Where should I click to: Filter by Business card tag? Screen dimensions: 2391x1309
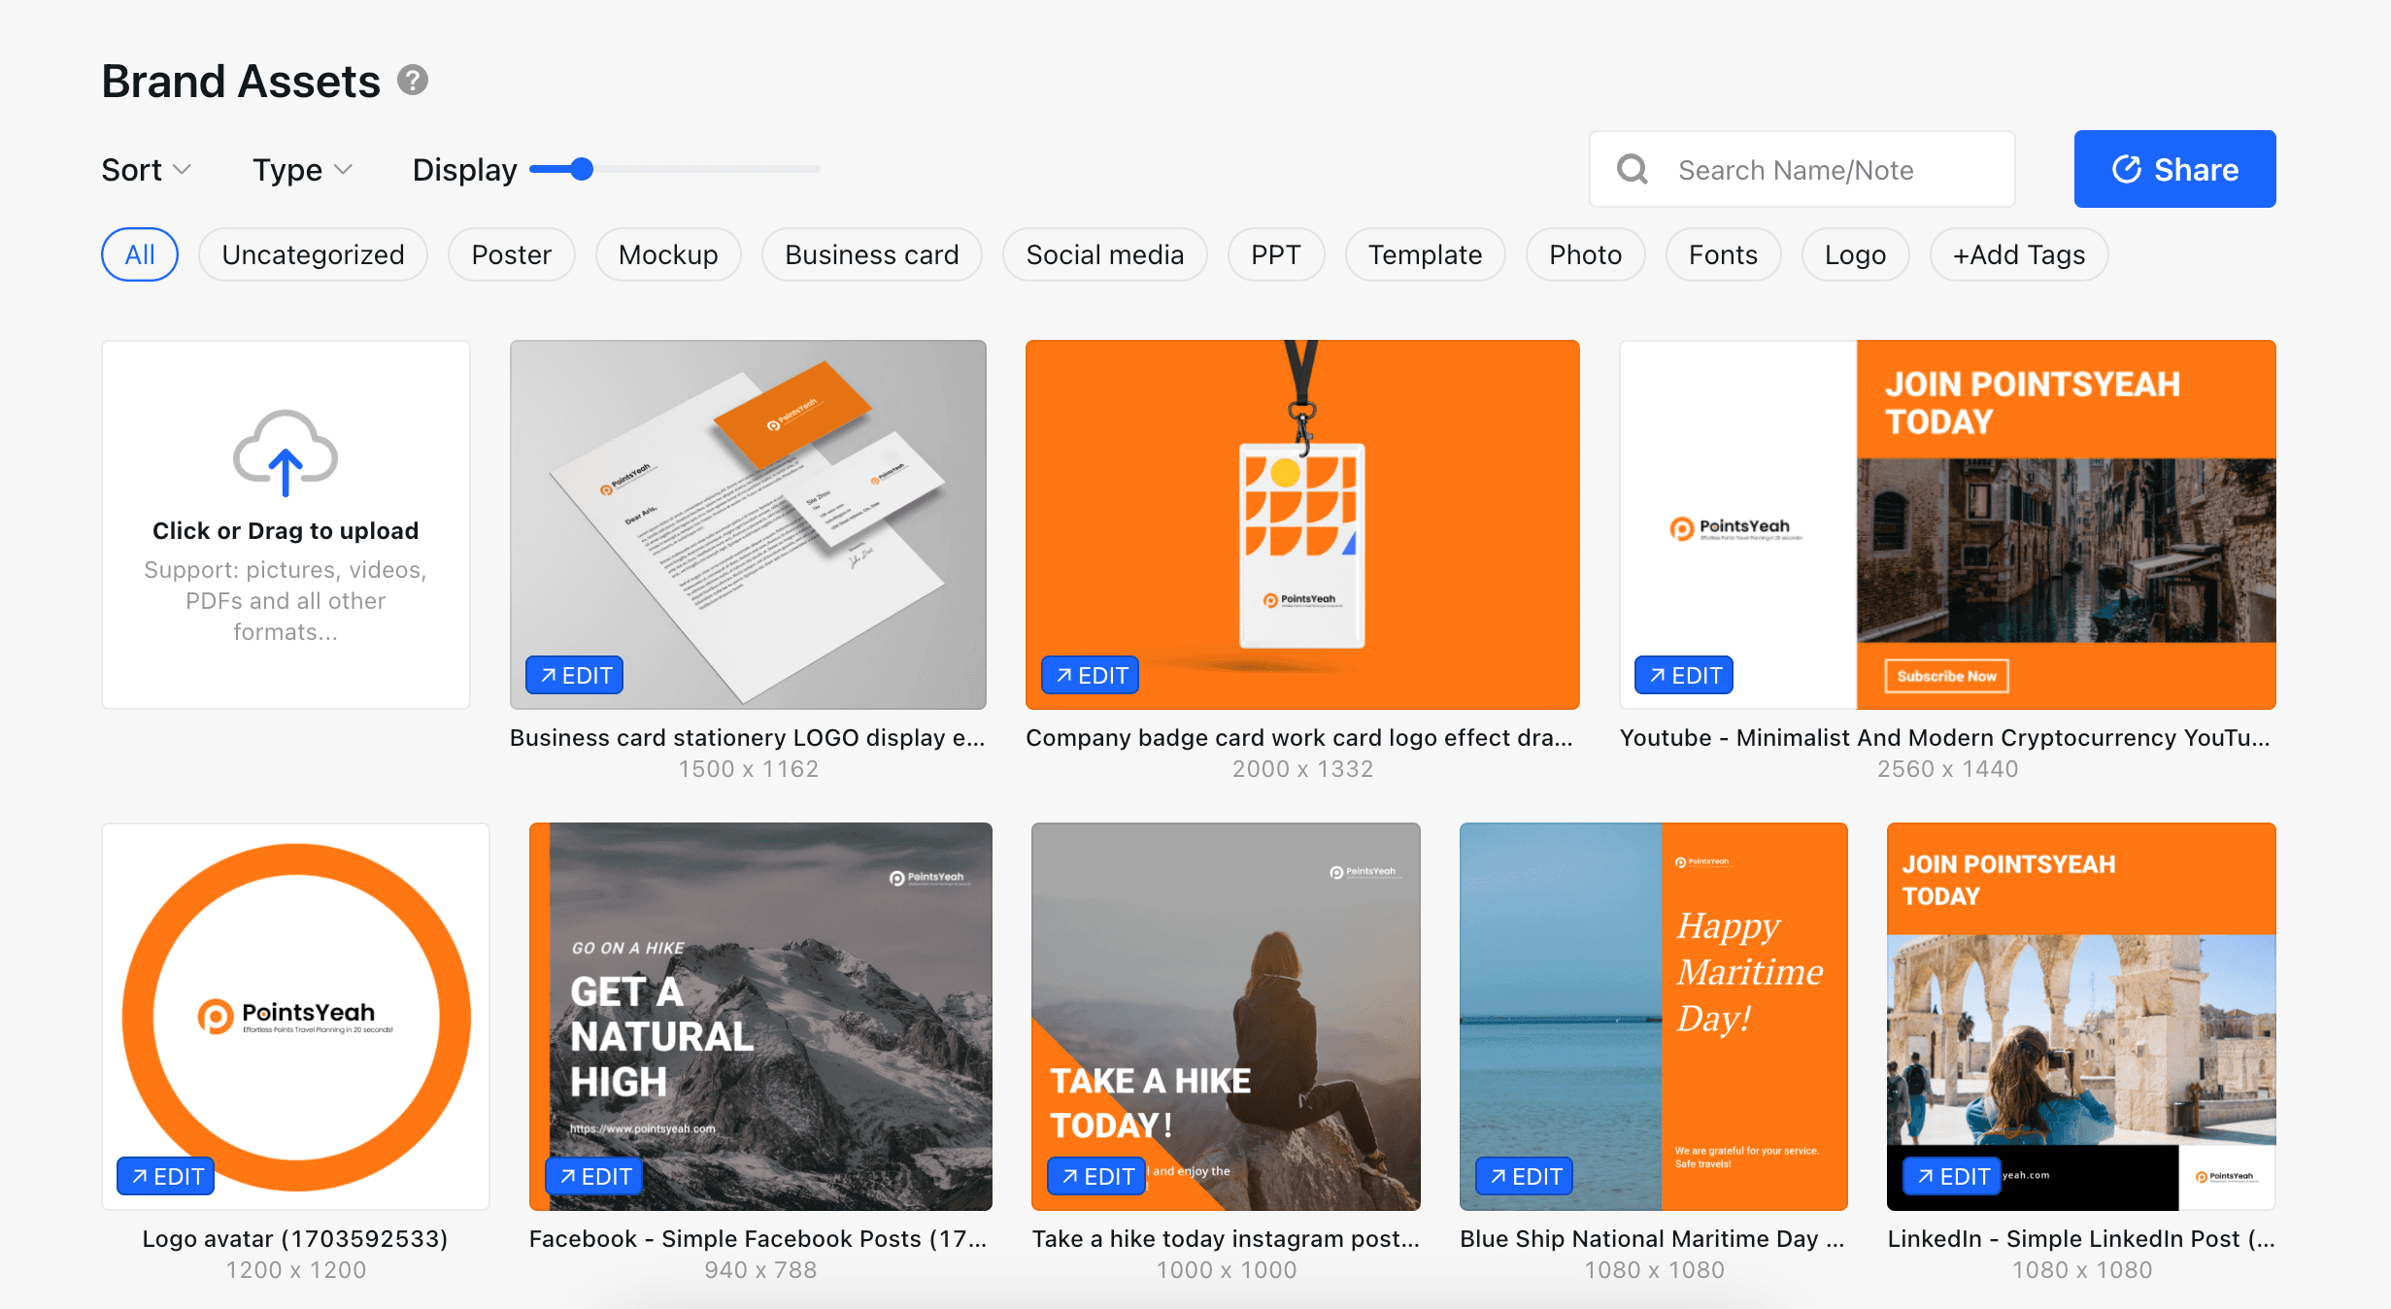tap(872, 254)
